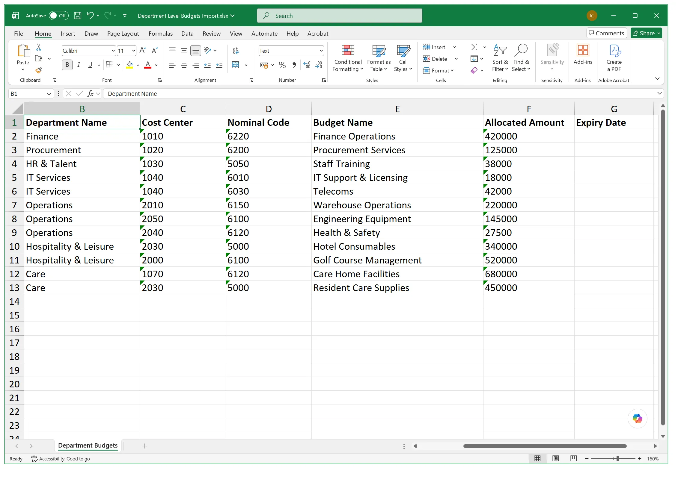Select the Department Budgets sheet tab

(88, 445)
